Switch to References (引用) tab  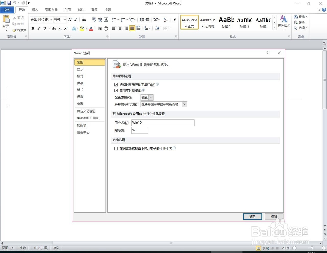[68, 10]
